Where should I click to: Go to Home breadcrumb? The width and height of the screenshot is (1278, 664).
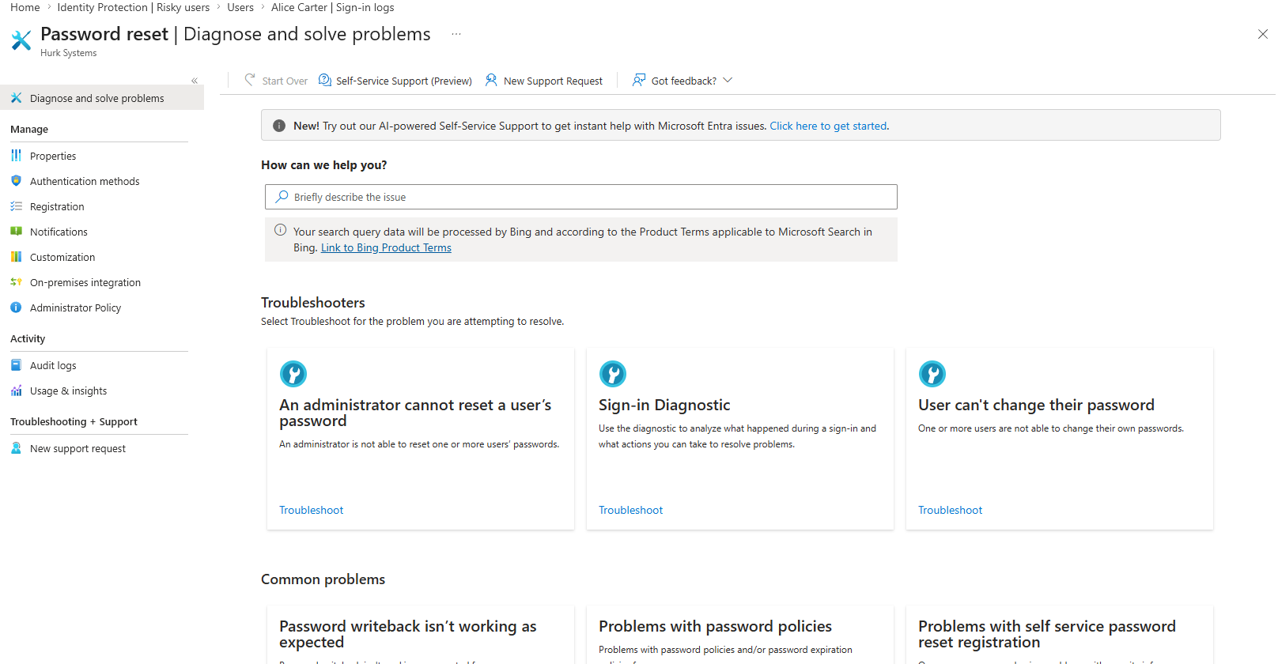(25, 7)
